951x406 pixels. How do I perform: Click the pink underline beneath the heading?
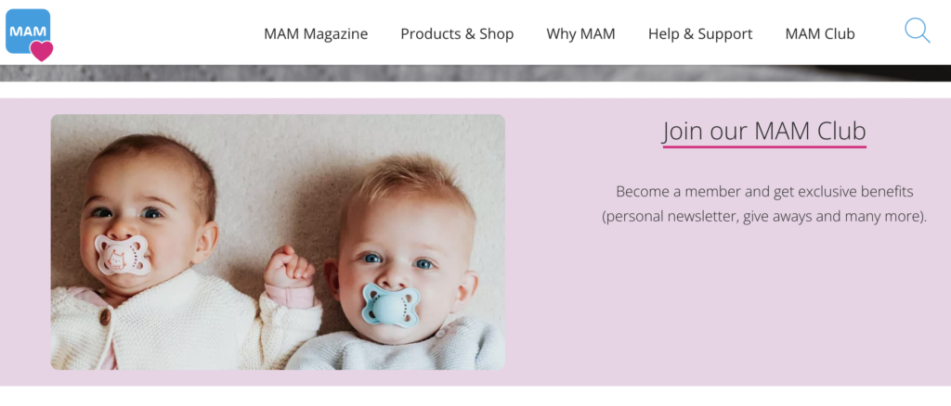(x=764, y=146)
